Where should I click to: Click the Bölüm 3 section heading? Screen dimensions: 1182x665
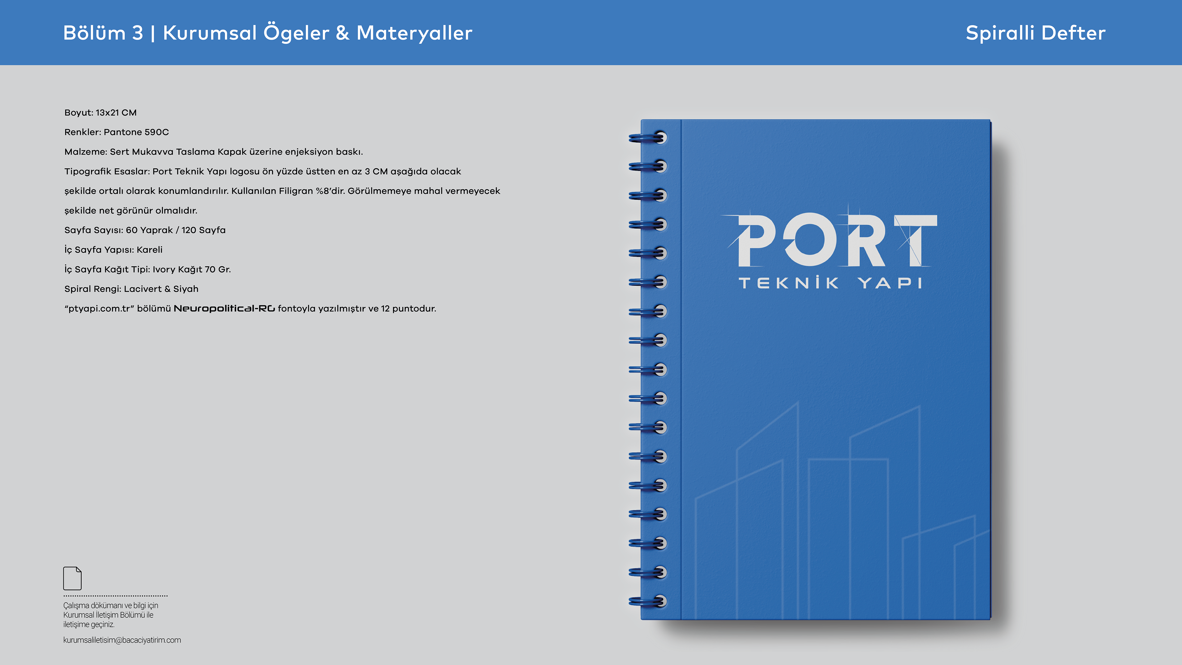tap(103, 33)
